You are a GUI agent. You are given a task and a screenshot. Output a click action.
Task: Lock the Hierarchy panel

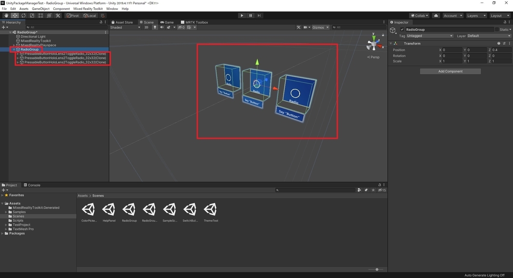101,22
